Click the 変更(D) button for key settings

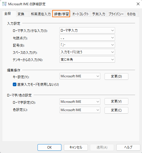[x=116, y=76]
